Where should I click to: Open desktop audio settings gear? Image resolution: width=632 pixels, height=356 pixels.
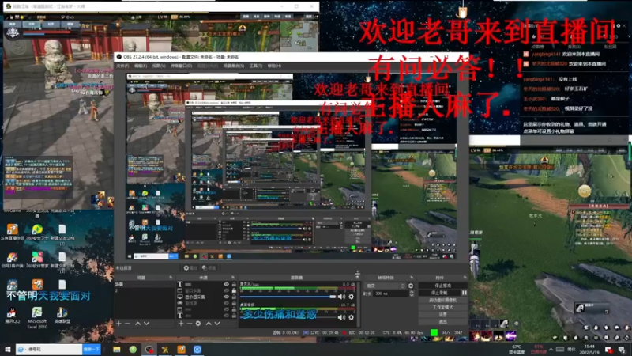pos(351,317)
